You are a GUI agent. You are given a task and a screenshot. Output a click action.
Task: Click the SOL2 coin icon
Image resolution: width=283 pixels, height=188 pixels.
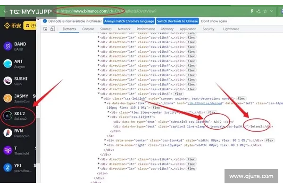pos(8,116)
